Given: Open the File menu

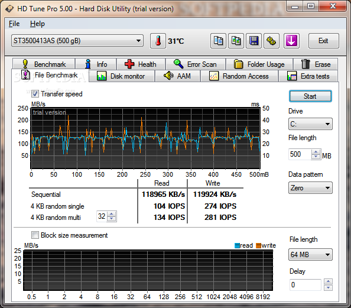Looking at the screenshot, I should point(14,24).
